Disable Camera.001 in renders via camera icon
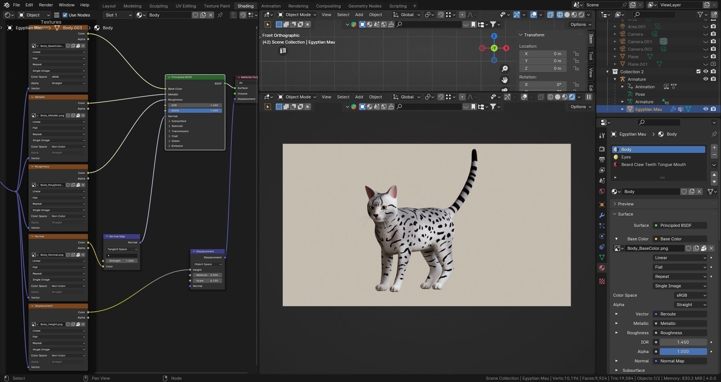Screen dimensions: 721x382 [x=713, y=42]
